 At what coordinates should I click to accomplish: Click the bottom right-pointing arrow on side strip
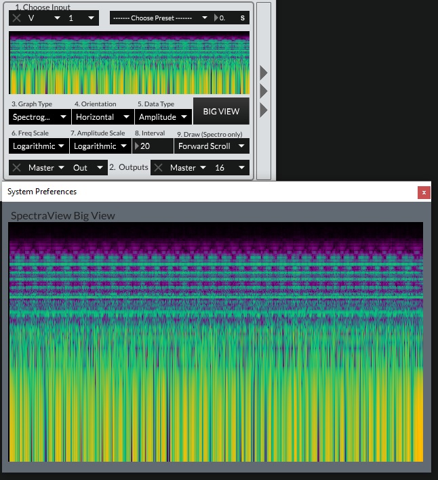264,109
